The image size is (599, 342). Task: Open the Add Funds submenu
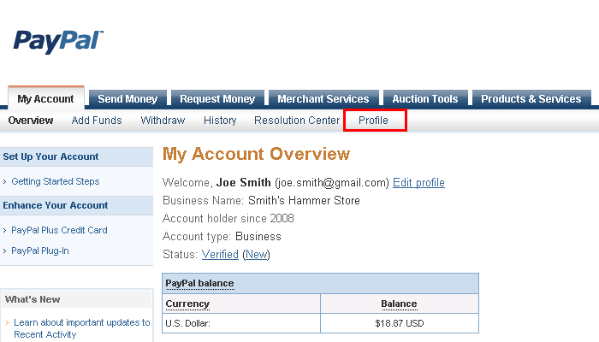(97, 121)
